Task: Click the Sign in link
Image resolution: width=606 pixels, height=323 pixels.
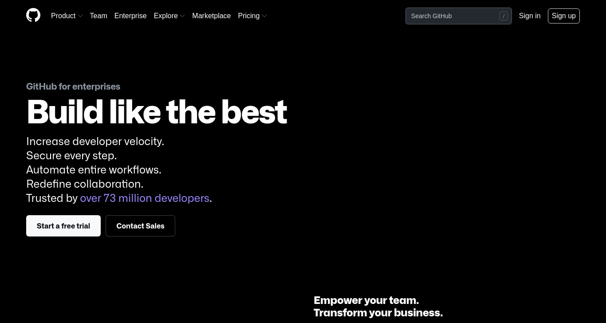Action: [x=530, y=16]
